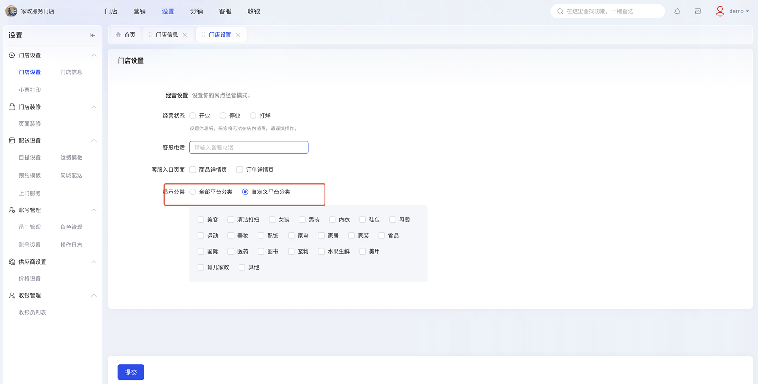Close the 门店信息 tab
Viewport: 758px width, 384px height.
pos(185,35)
